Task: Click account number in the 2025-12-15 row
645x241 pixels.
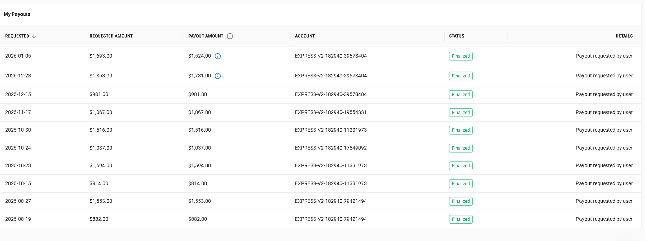Action: 331,94
